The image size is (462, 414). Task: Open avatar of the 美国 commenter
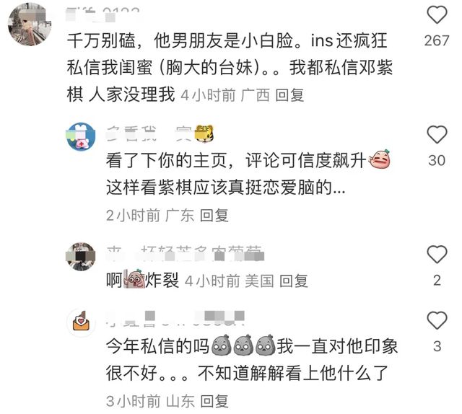click(81, 257)
